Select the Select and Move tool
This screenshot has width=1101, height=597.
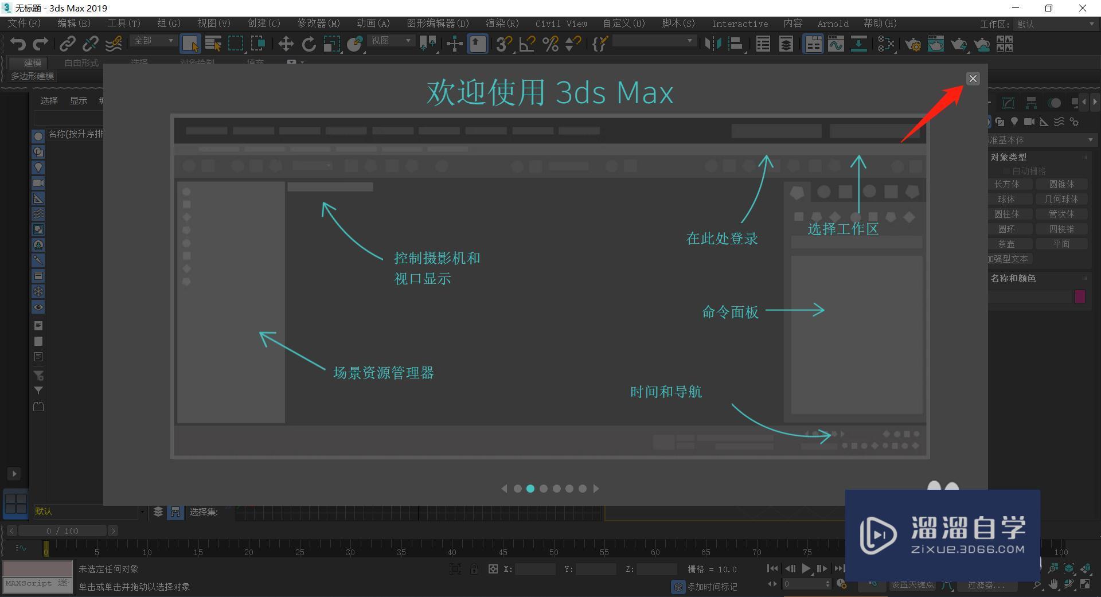pos(285,44)
